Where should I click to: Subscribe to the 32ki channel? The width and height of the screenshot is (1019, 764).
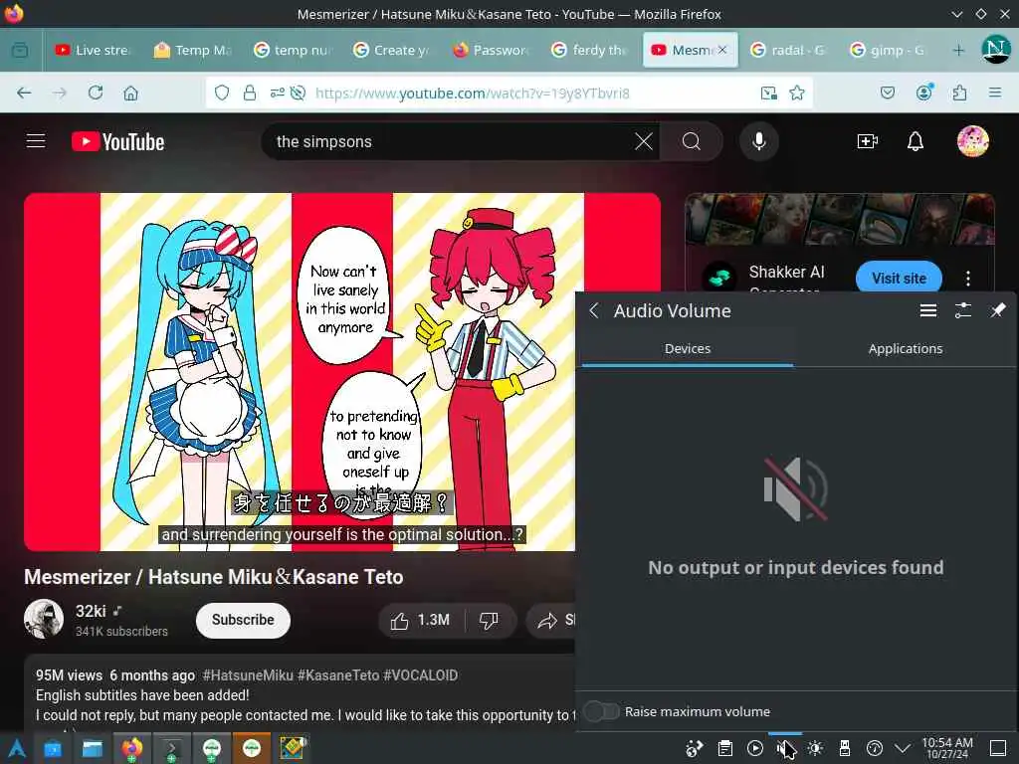coord(243,620)
